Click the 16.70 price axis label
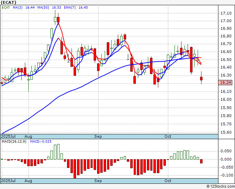The height and width of the screenshot is (189, 235). (x=226, y=44)
